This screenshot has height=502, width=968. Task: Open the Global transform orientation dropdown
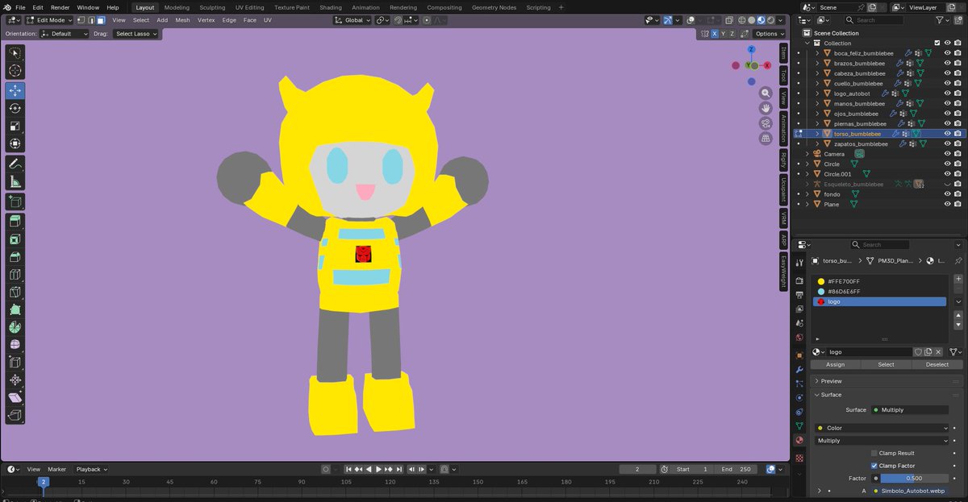353,20
